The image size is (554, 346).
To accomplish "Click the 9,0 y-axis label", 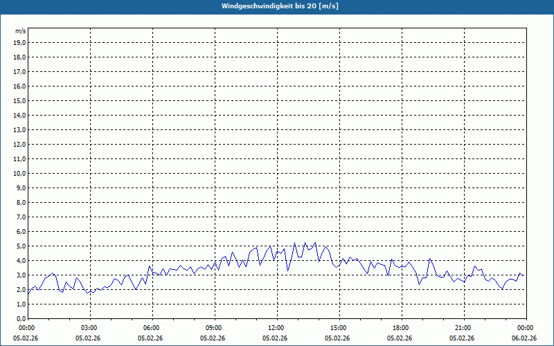I will pos(21,188).
